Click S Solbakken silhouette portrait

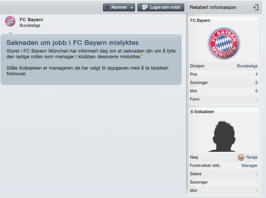point(224,136)
